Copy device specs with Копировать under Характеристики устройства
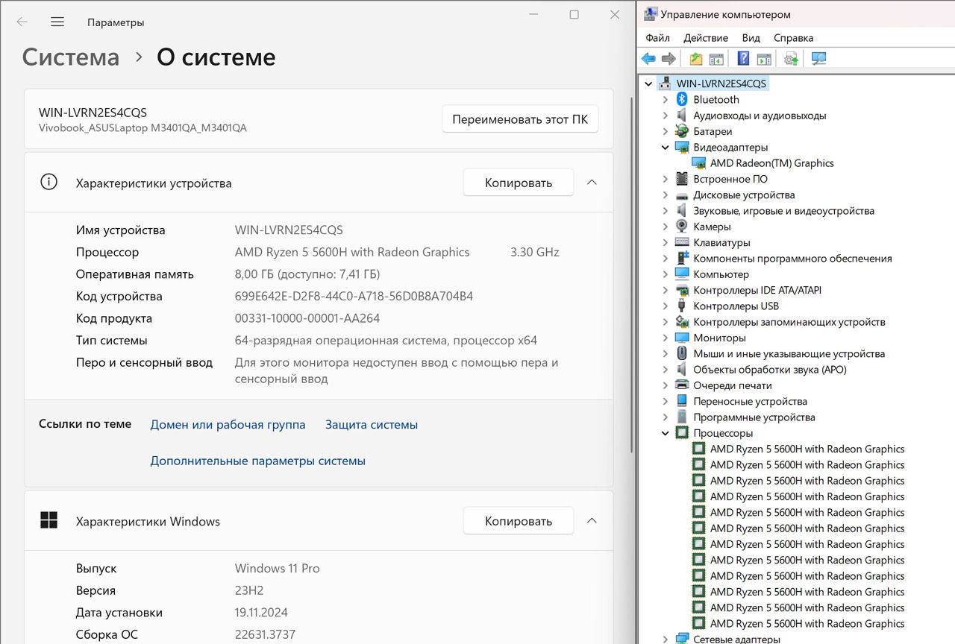955x644 pixels. pyautogui.click(x=519, y=183)
